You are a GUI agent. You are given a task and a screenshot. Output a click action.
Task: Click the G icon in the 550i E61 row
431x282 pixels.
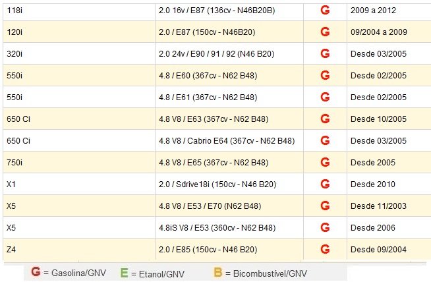(325, 97)
